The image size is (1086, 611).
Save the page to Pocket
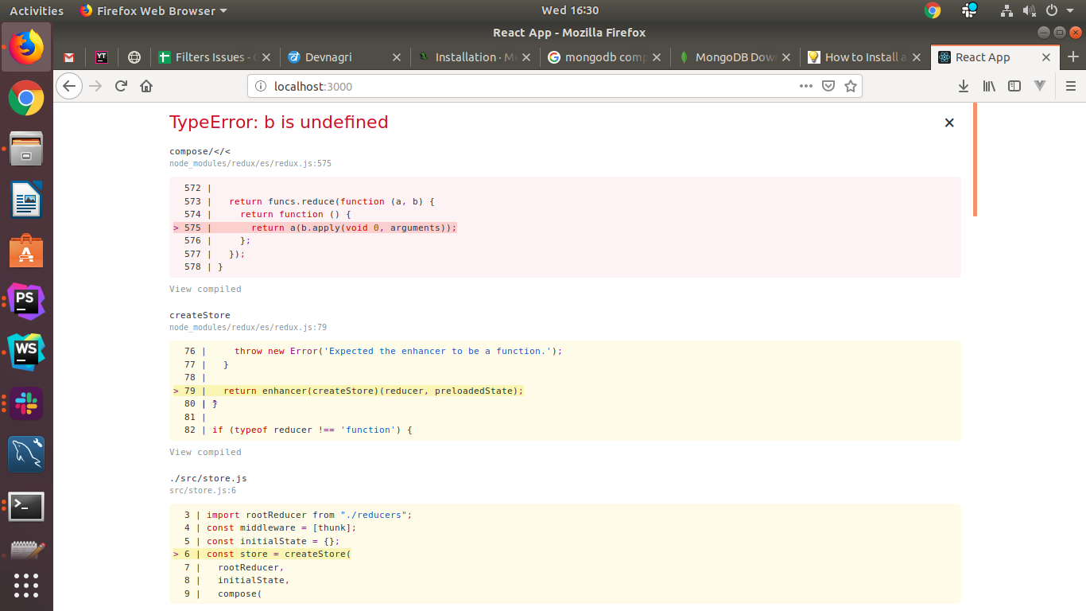(828, 86)
